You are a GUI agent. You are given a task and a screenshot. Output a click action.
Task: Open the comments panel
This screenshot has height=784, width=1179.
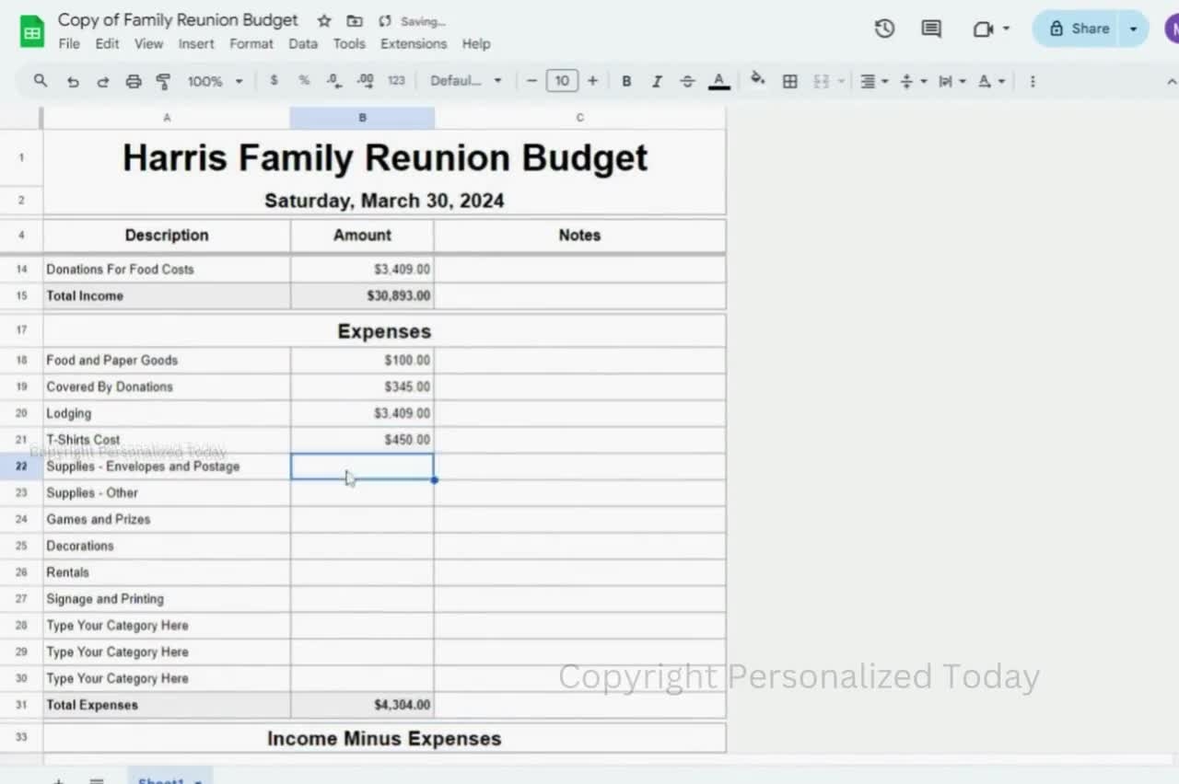tap(929, 29)
